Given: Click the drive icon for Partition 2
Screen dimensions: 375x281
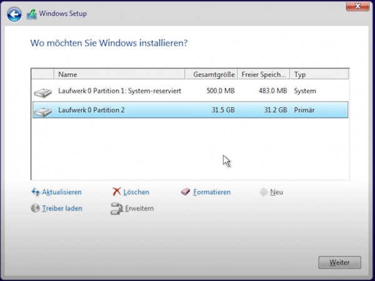Looking at the screenshot, I should click(42, 112).
